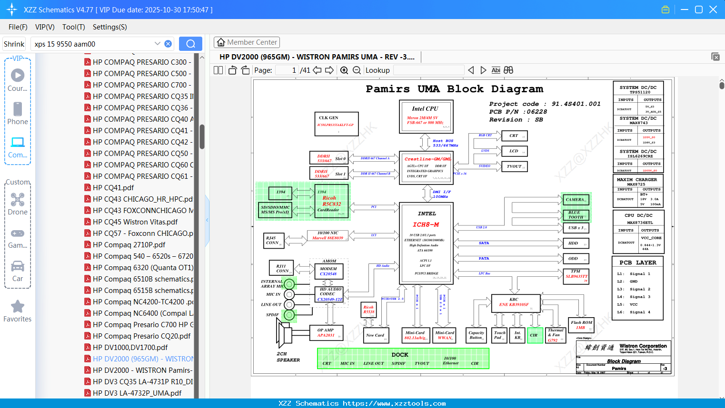725x408 pixels.
Task: Rotate page counterclockwise icon
Action: click(233, 70)
